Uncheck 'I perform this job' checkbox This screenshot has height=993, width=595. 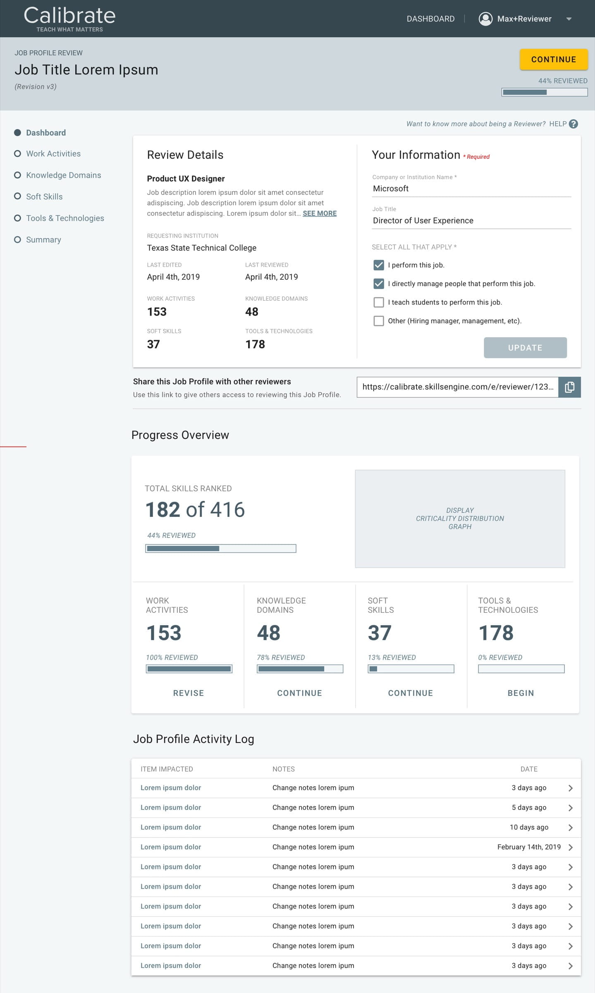[x=378, y=265]
